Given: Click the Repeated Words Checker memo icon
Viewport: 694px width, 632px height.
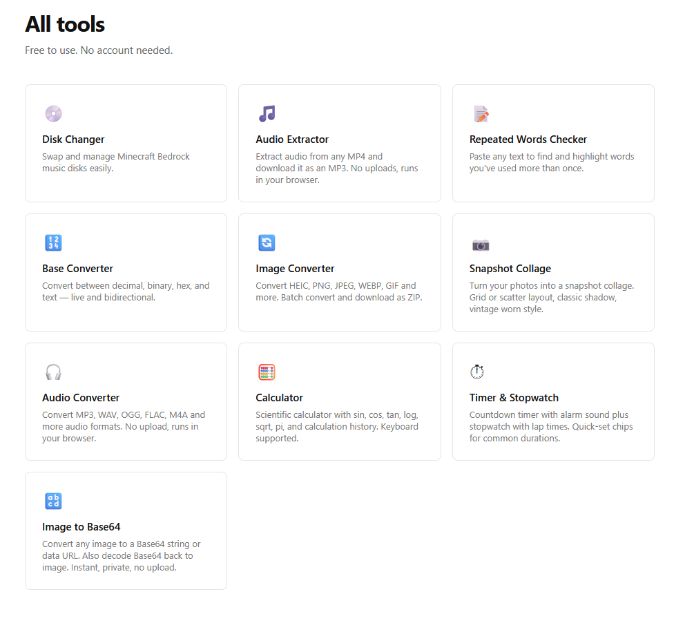Looking at the screenshot, I should pyautogui.click(x=481, y=114).
